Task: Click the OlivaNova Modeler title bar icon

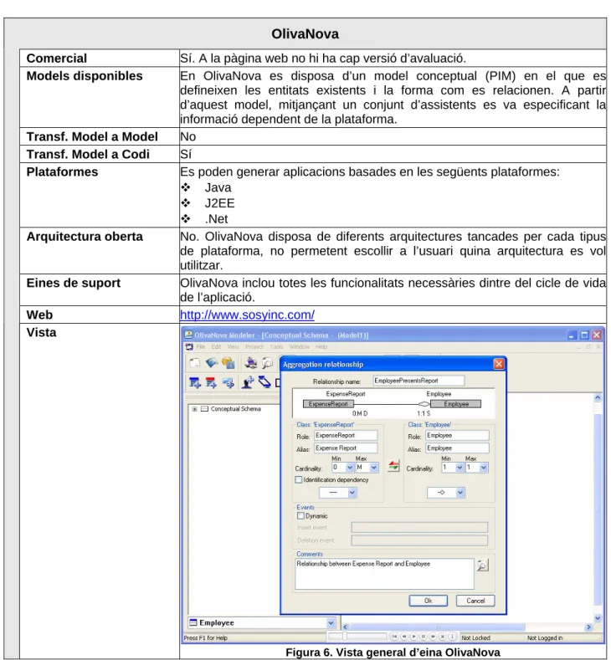Action: 188,335
